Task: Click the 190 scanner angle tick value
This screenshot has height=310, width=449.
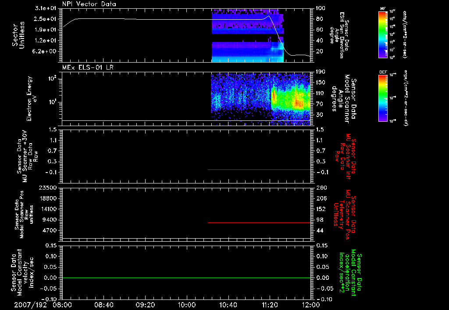Action: [321, 71]
